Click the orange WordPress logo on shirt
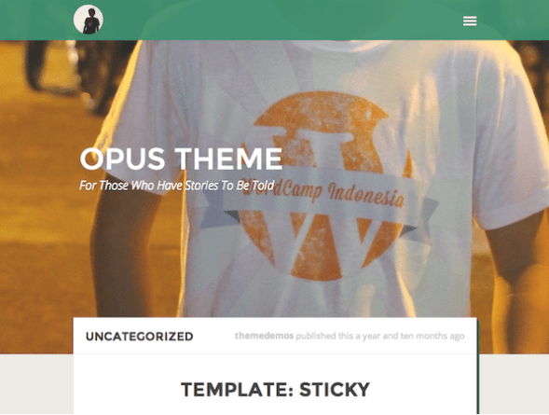Screen dimensions: 549x415 [323, 186]
